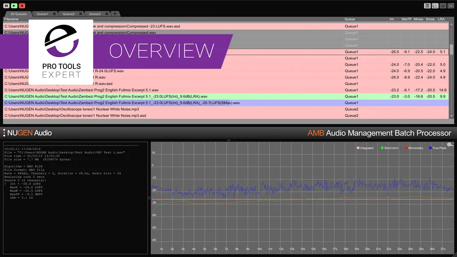Click Queue2 cell of White Noise.mp3 row
The height and width of the screenshot is (257, 457).
click(351, 109)
